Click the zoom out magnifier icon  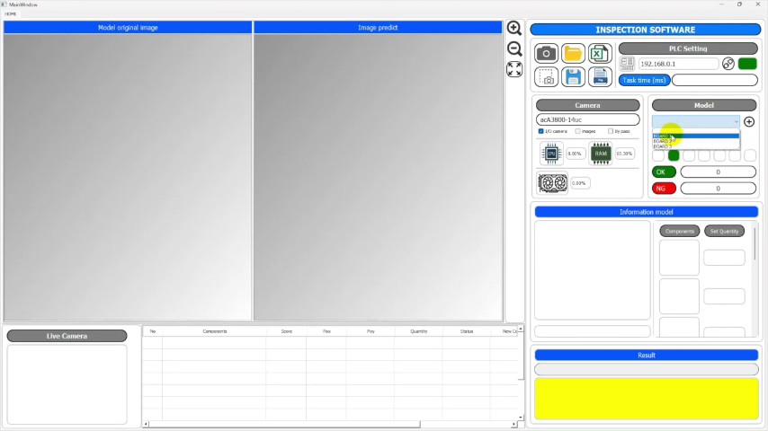point(513,48)
